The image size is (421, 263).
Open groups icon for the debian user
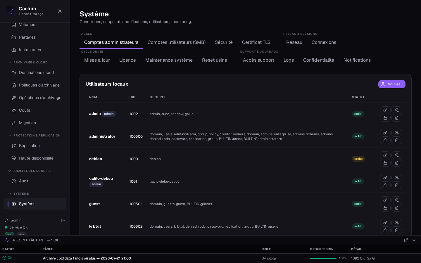coord(397,155)
